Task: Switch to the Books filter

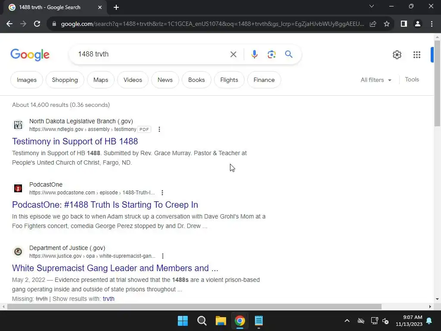Action: click(x=196, y=80)
